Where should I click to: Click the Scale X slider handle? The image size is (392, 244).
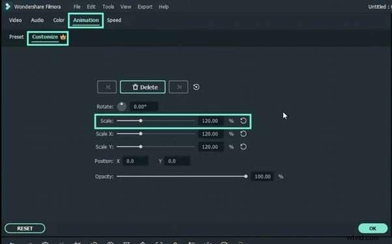pyautogui.click(x=141, y=134)
